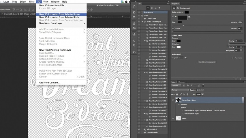Lock layer position
The height and width of the screenshot is (138, 246).
point(184,95)
